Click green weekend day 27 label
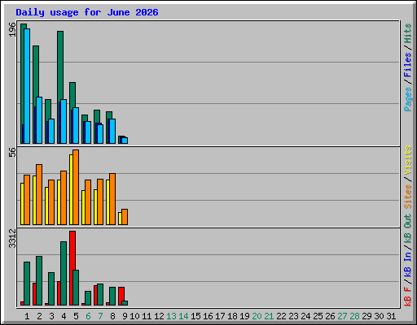The image size is (417, 325). (x=342, y=316)
